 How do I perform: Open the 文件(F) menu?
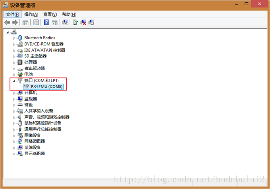point(13,14)
